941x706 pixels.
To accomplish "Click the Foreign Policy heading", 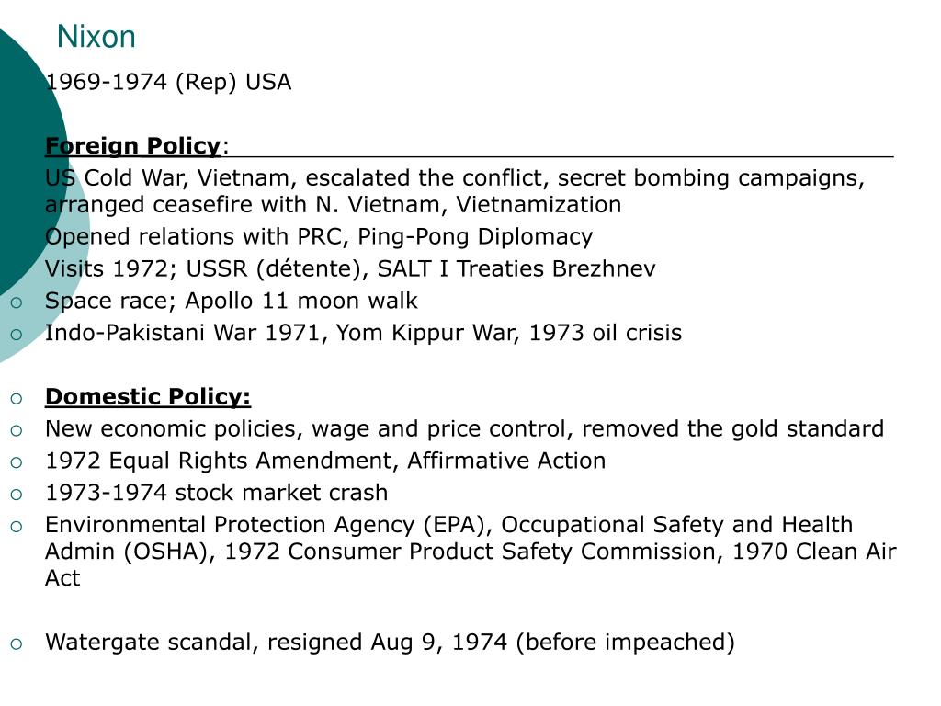I will 133,146.
